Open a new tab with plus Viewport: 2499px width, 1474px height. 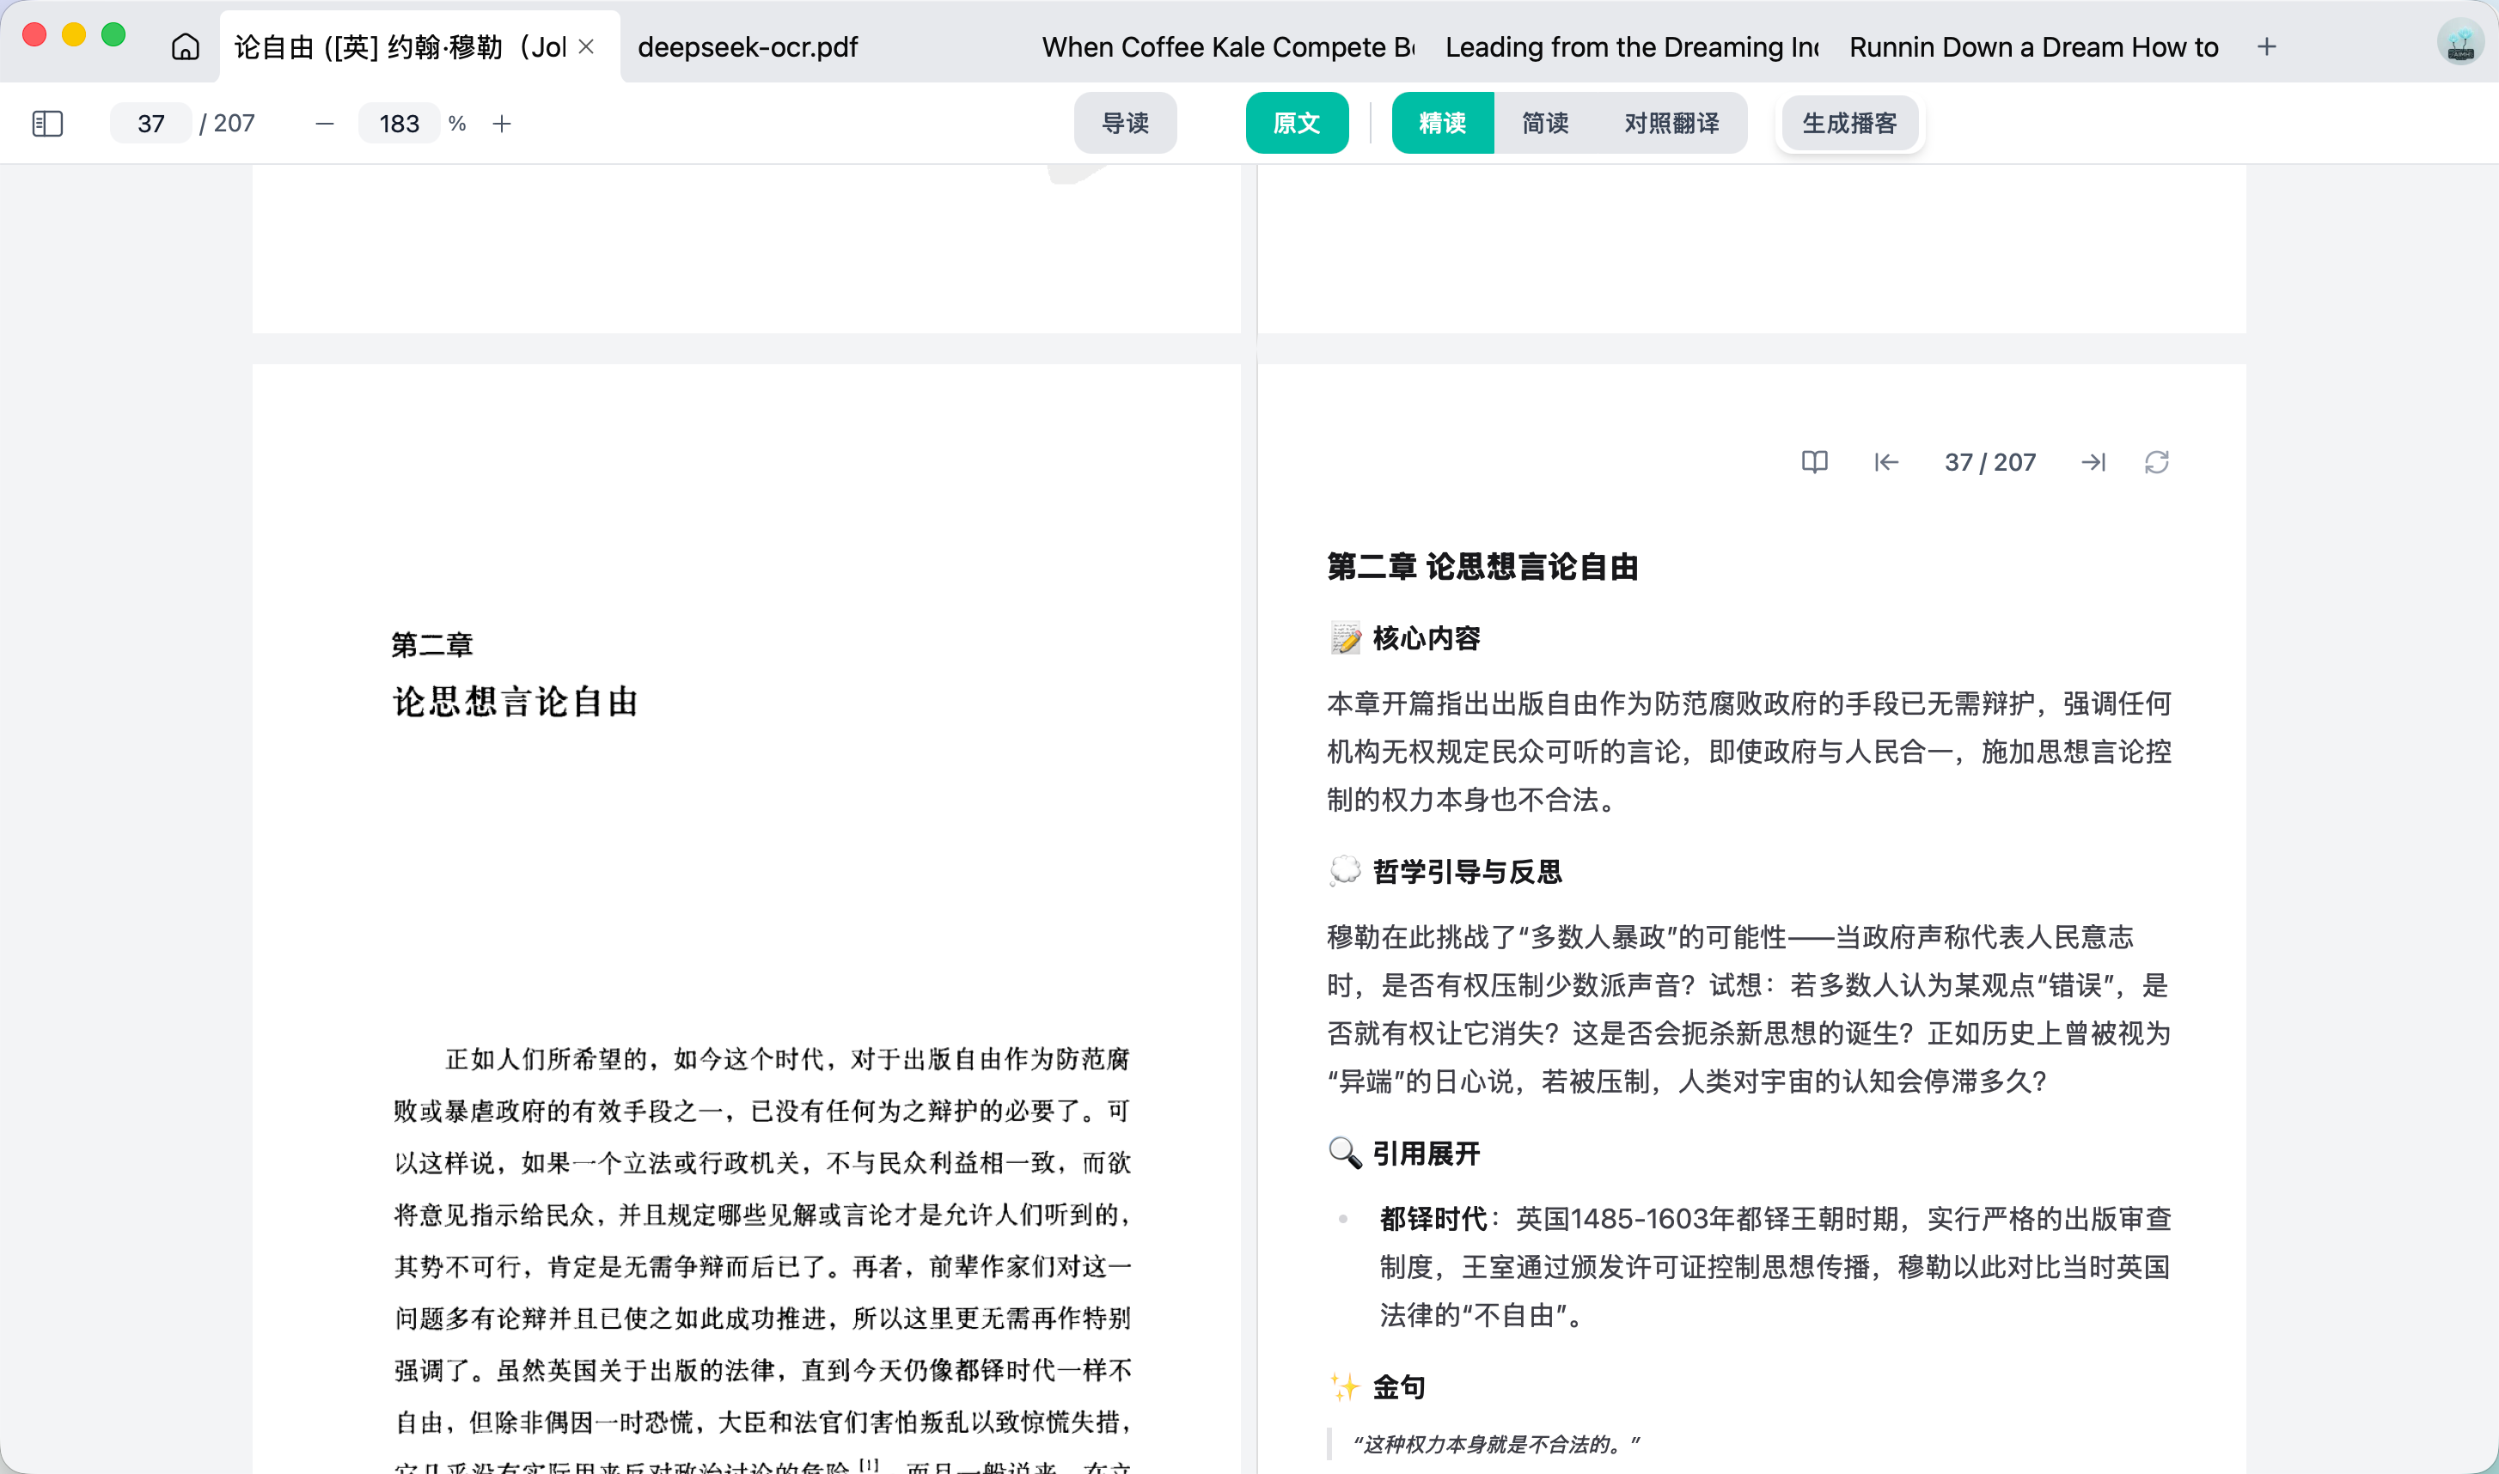point(2266,46)
